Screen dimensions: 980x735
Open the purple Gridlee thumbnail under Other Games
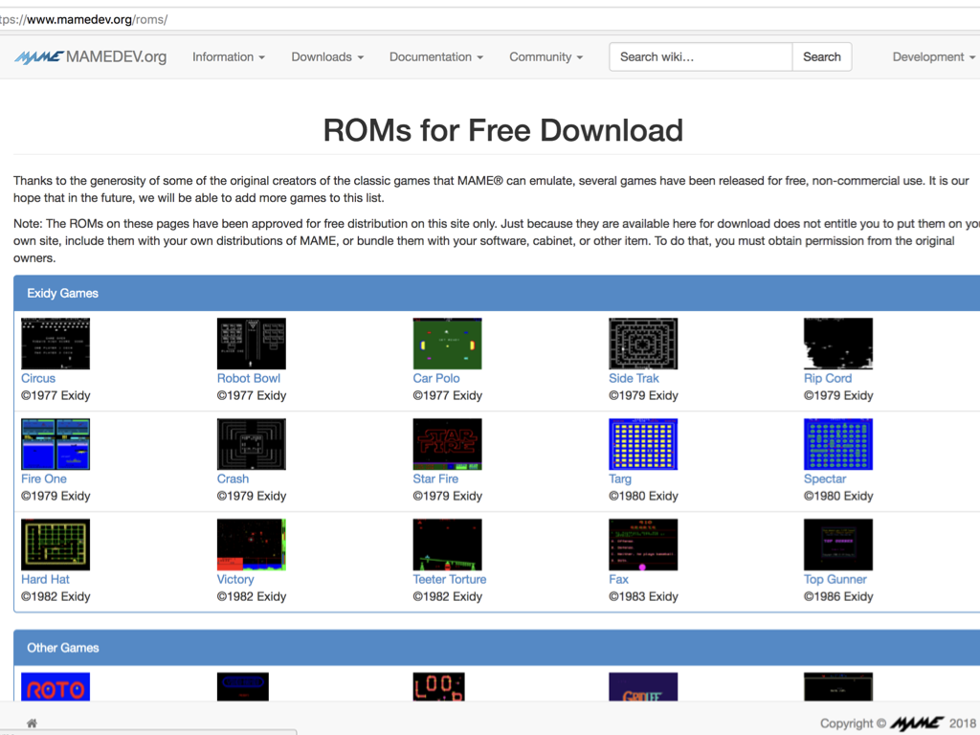tap(643, 687)
